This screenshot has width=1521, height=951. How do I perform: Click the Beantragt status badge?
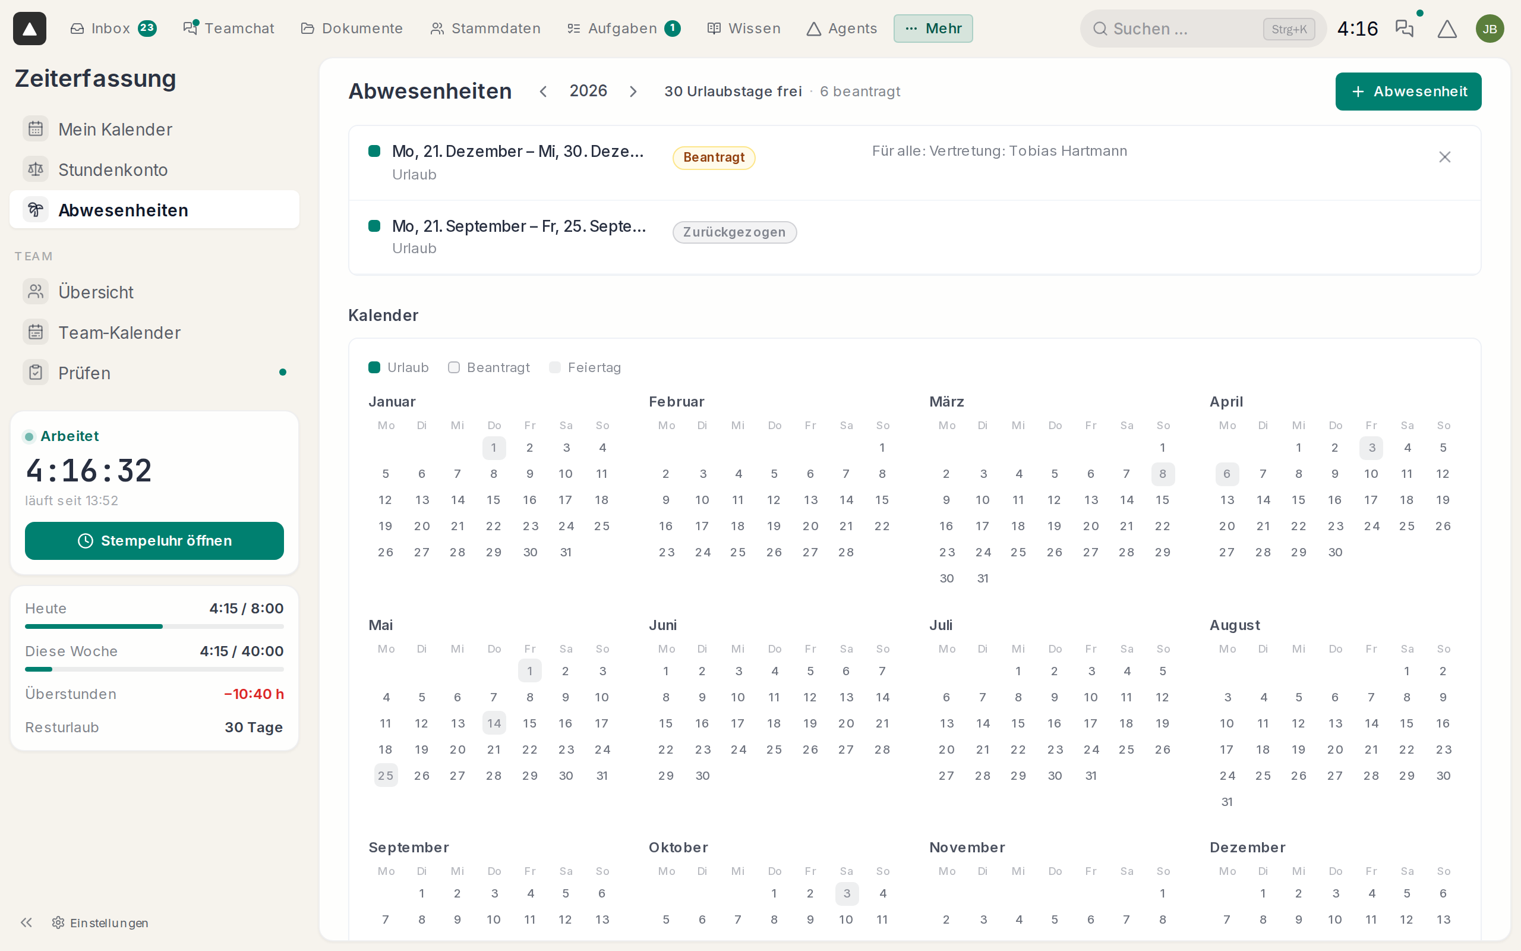point(714,158)
